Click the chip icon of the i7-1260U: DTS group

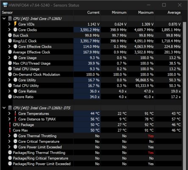point(10,108)
